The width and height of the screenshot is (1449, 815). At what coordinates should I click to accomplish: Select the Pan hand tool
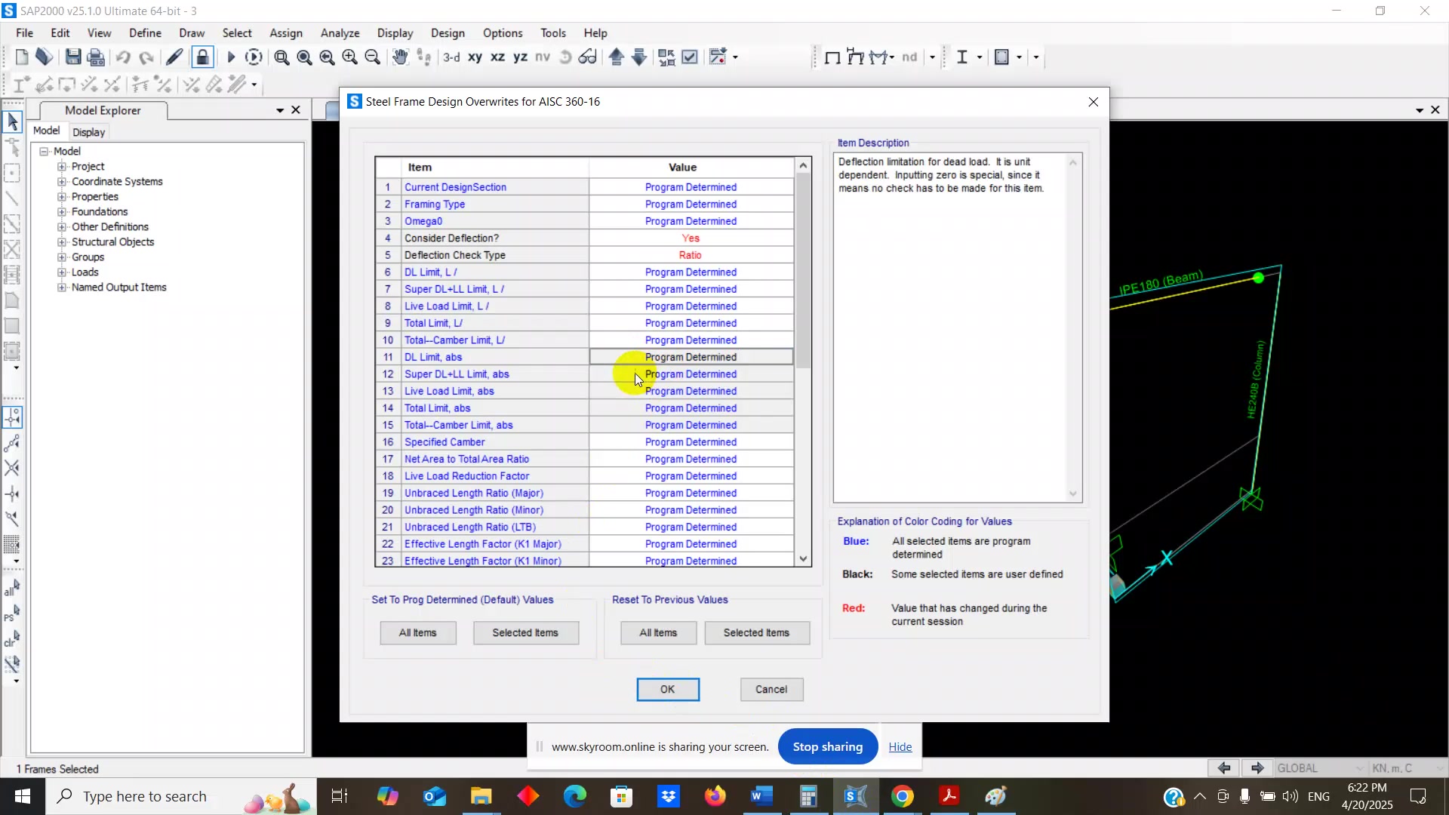[x=400, y=57]
